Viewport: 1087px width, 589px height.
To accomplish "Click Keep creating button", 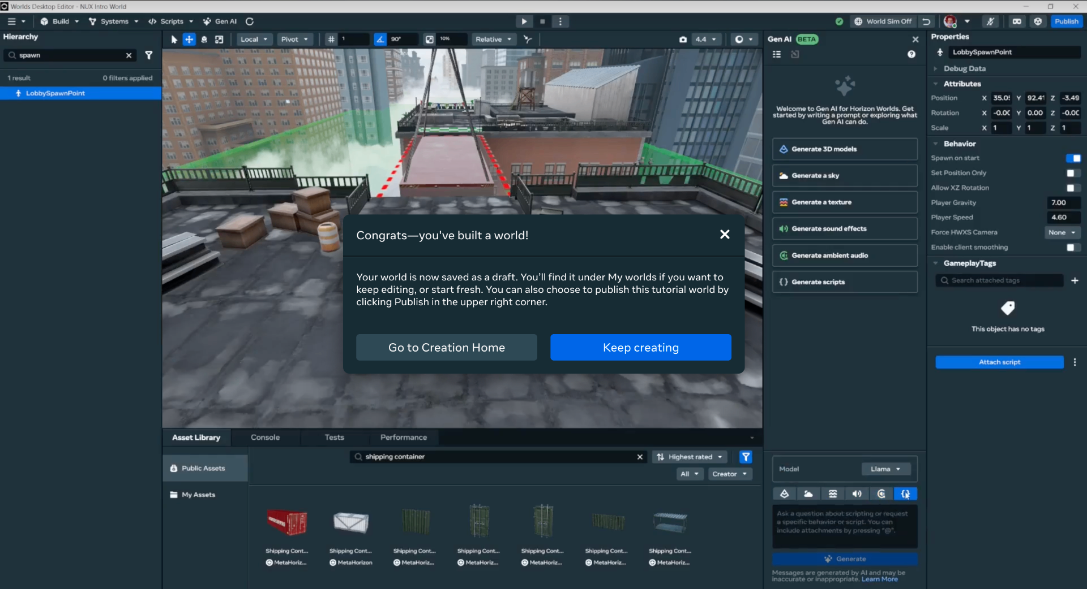I will [x=641, y=348].
